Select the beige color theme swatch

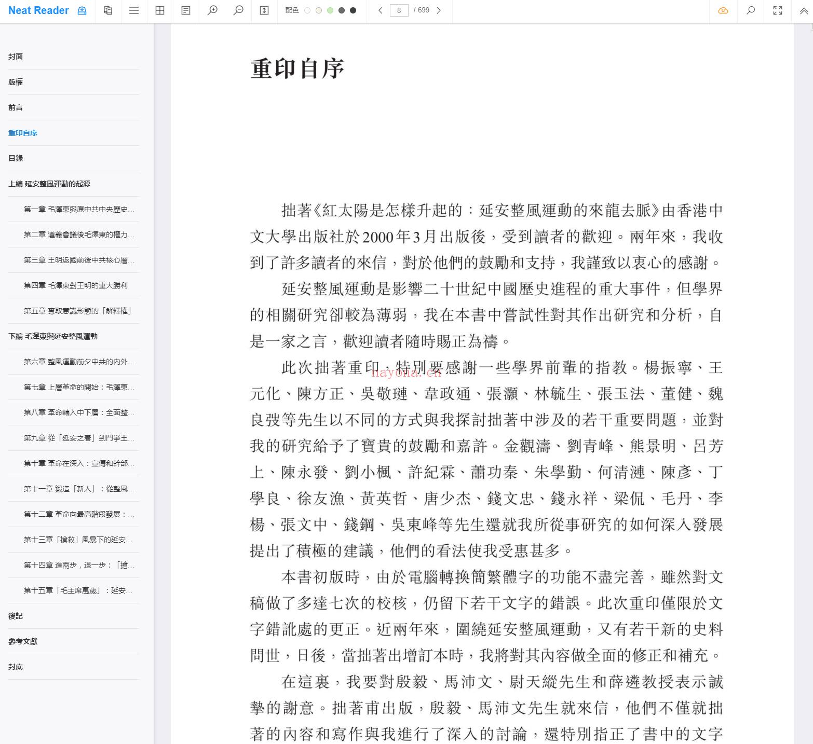click(x=319, y=10)
